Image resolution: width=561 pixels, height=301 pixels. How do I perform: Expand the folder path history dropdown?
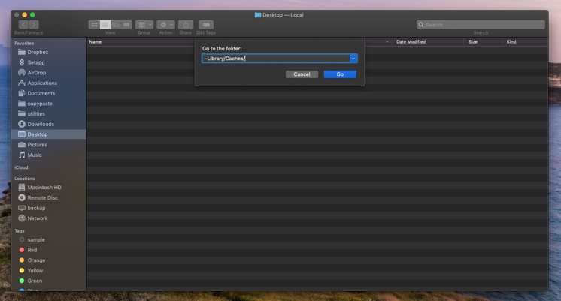(x=353, y=59)
